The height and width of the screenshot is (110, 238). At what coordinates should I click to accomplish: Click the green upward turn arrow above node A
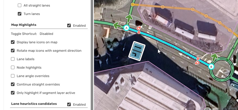pyautogui.click(x=129, y=19)
